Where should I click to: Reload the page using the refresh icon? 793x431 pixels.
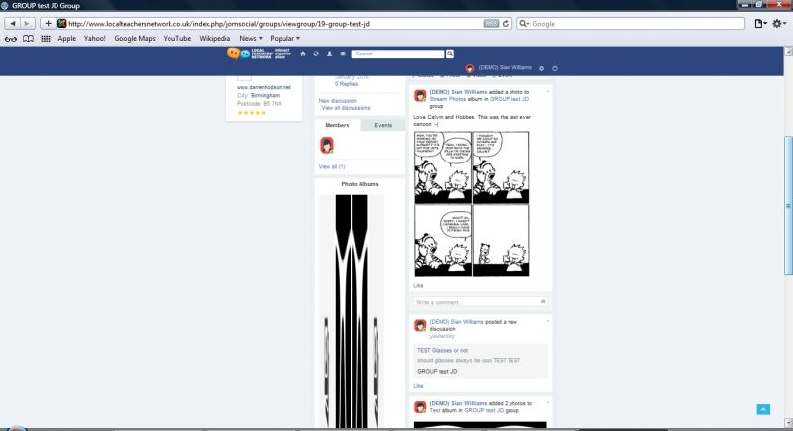[x=506, y=23]
